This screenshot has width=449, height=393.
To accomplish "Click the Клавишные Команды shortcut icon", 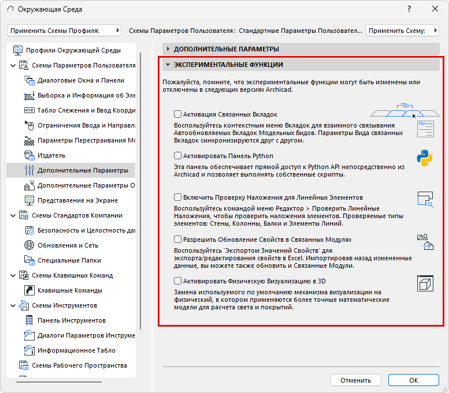I will pos(29,290).
